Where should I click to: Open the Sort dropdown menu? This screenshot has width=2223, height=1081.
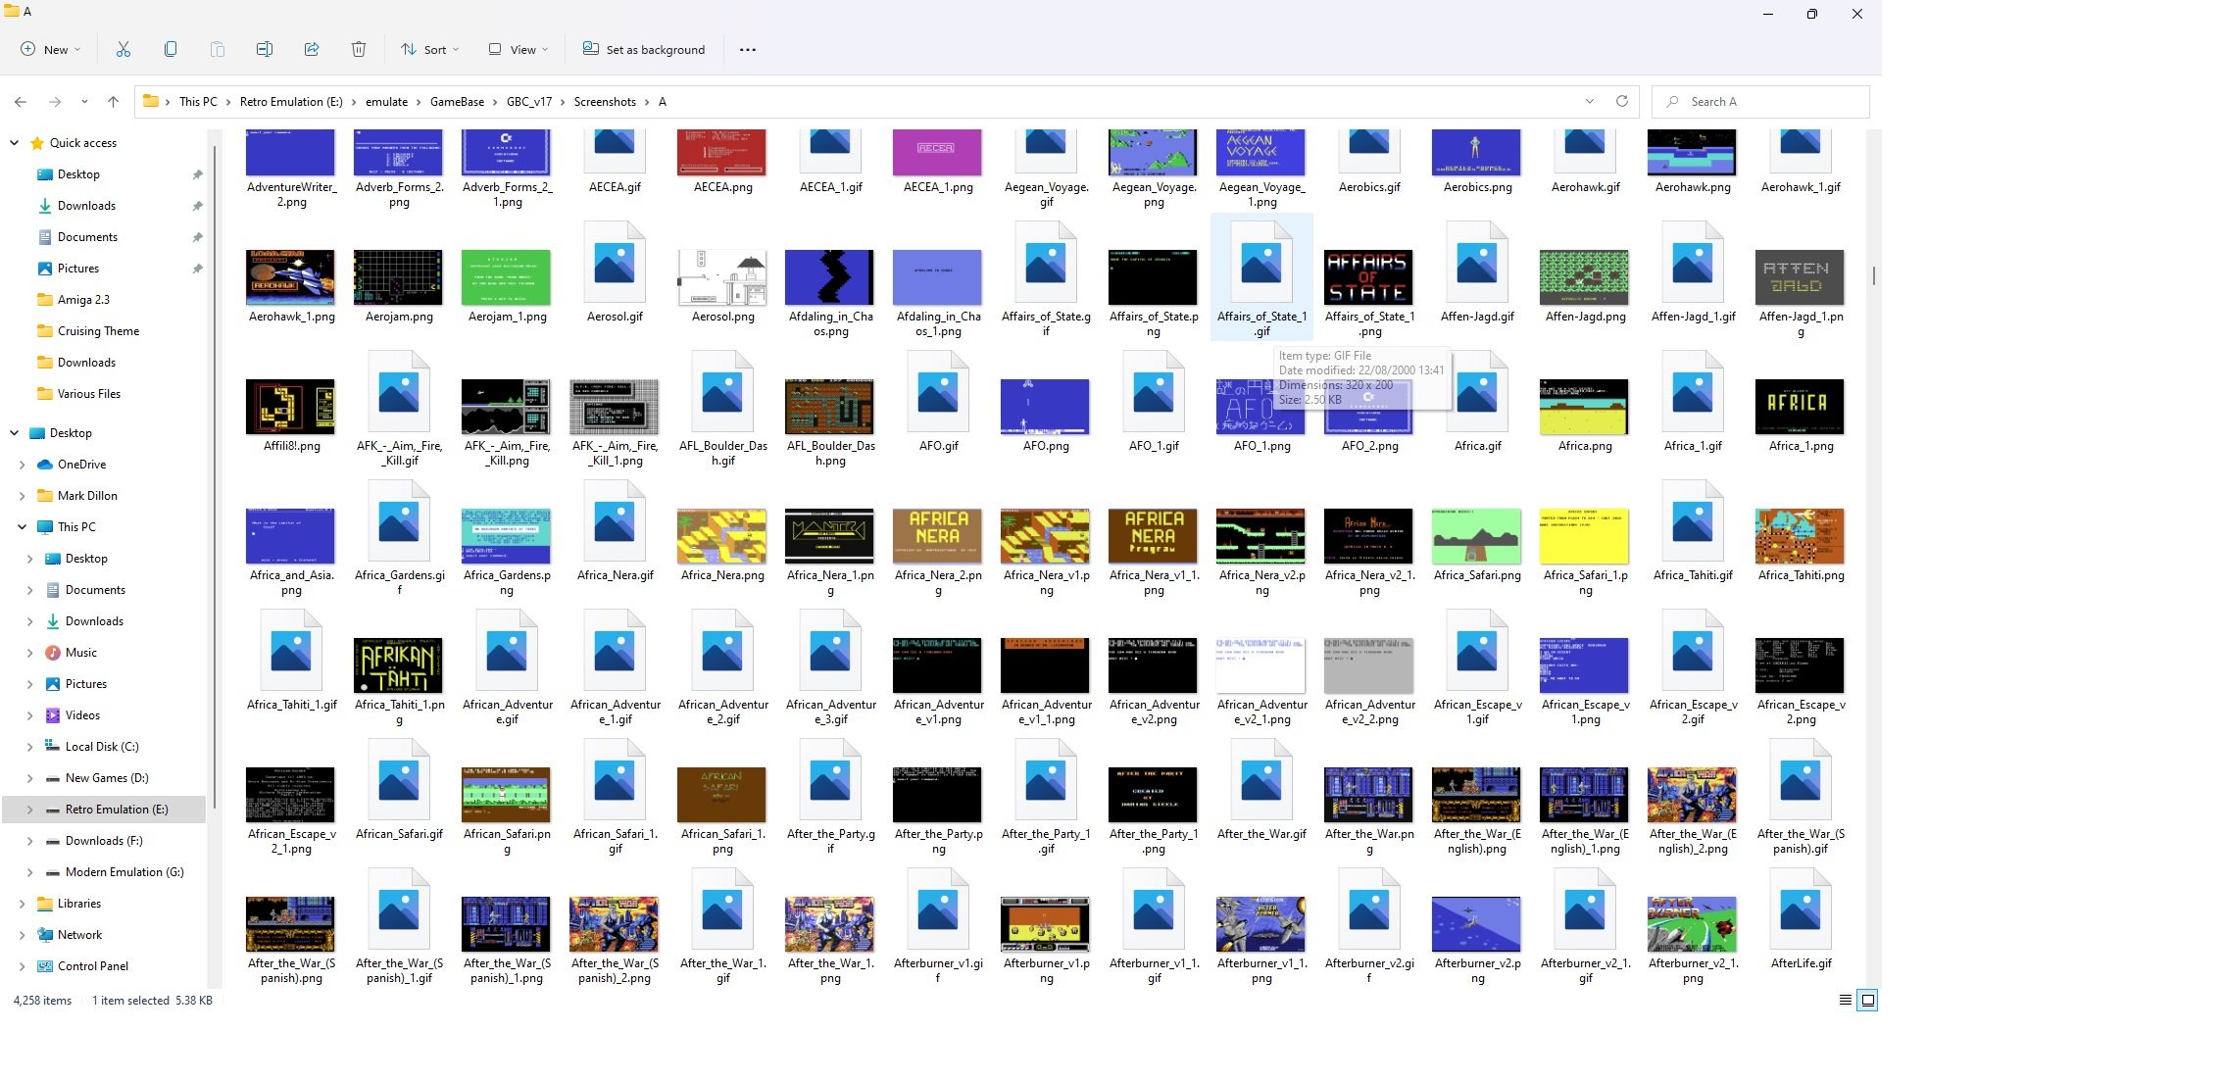click(429, 50)
